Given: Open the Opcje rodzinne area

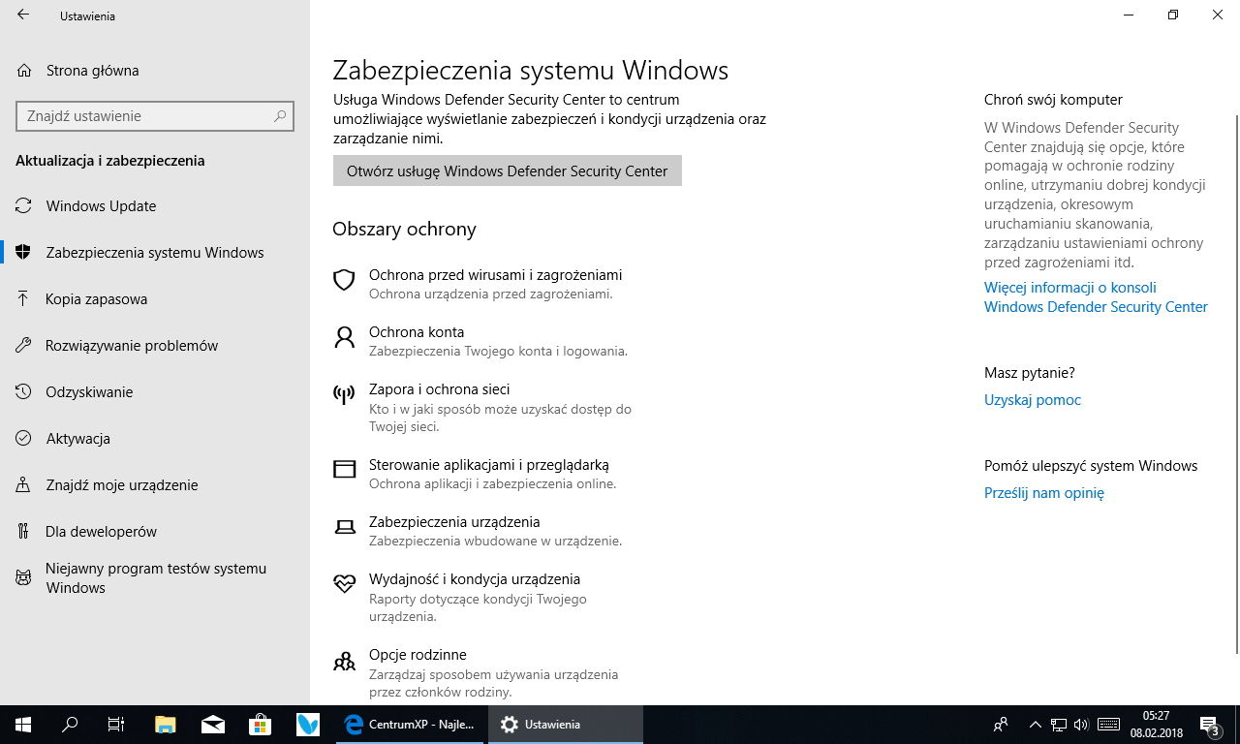Looking at the screenshot, I should pos(418,655).
